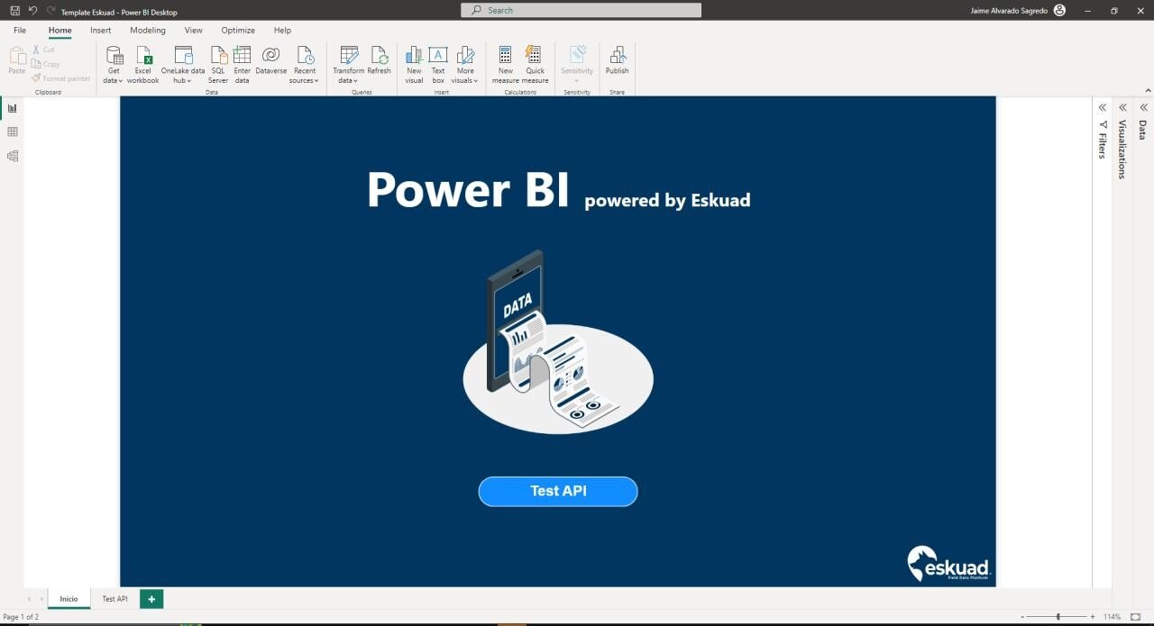Select the Modeling ribbon tab

[148, 31]
